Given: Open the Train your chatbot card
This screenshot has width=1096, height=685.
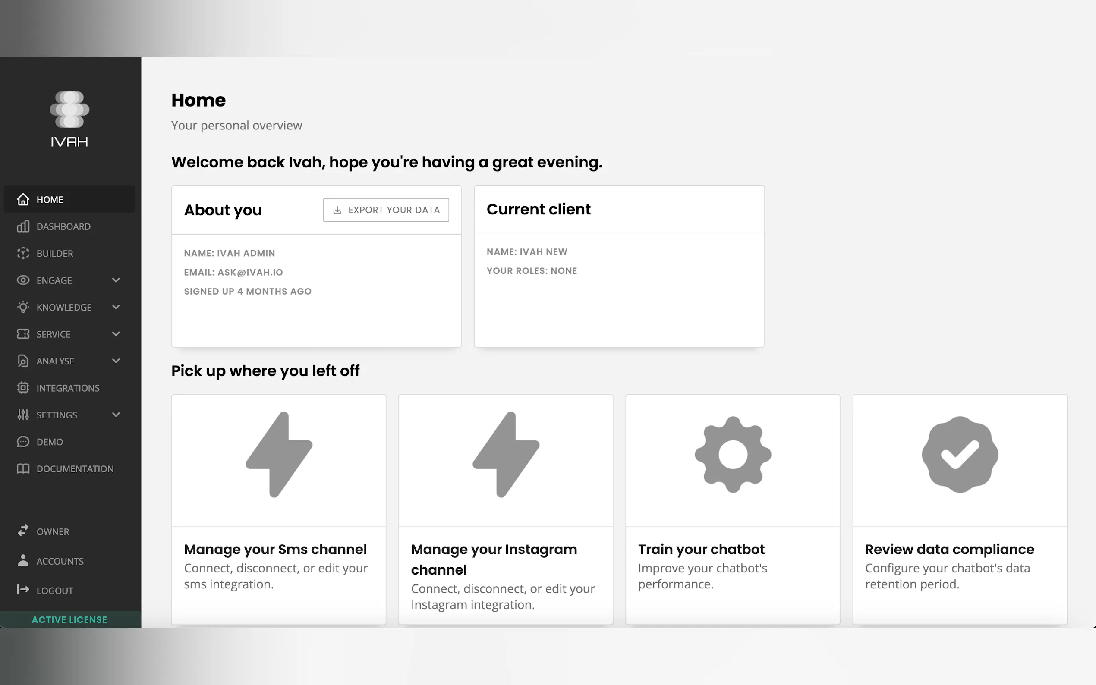Looking at the screenshot, I should click(x=733, y=509).
